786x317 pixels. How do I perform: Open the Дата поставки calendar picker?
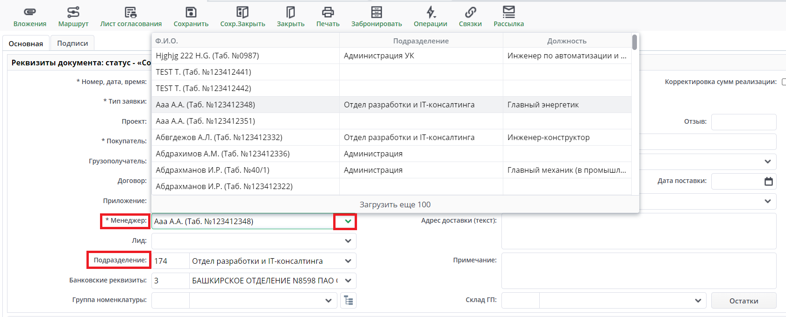tap(768, 181)
